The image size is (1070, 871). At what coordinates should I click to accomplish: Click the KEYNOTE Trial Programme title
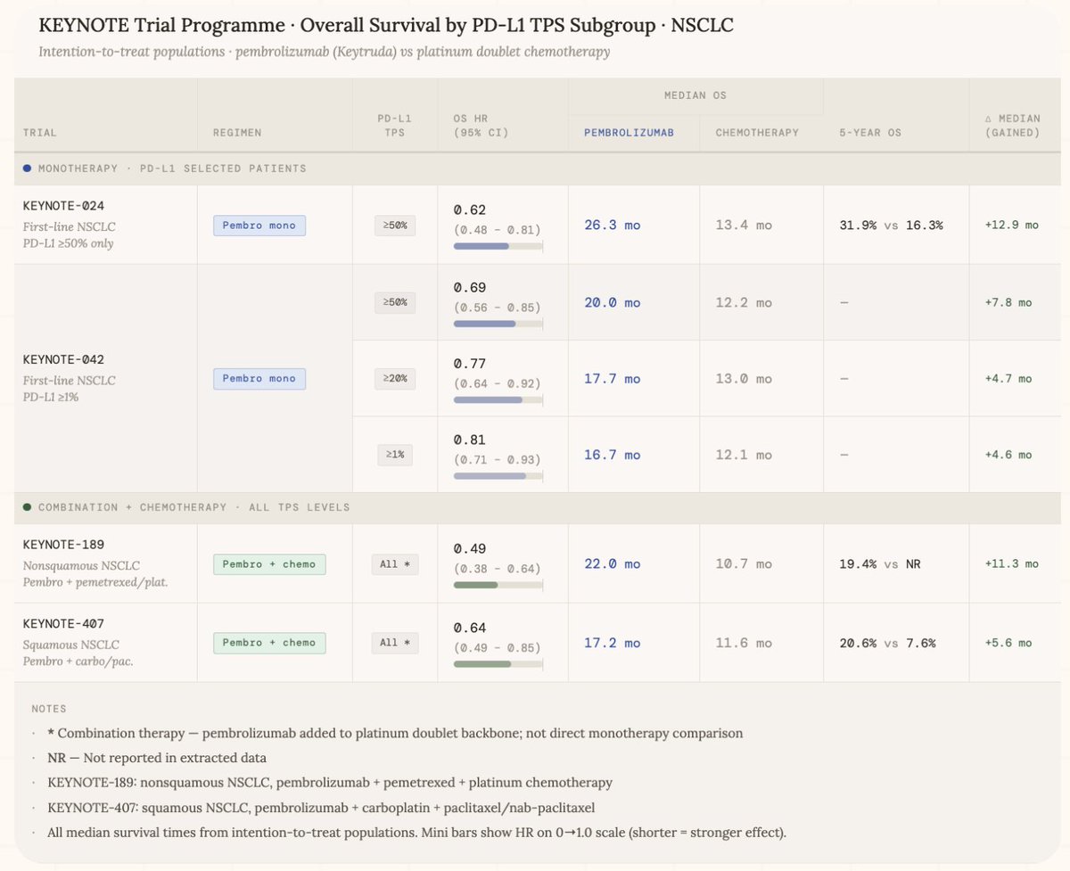tap(386, 26)
